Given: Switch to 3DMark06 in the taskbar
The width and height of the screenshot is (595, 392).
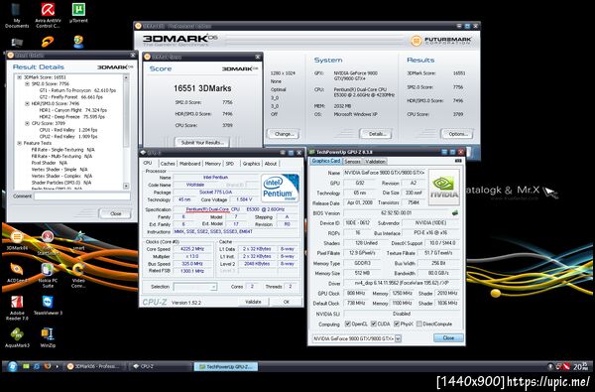Looking at the screenshot, I should (93, 366).
